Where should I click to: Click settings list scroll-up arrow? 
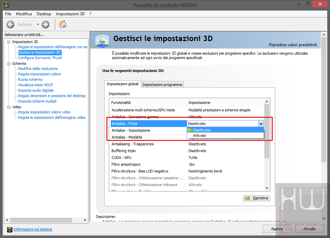267,102
